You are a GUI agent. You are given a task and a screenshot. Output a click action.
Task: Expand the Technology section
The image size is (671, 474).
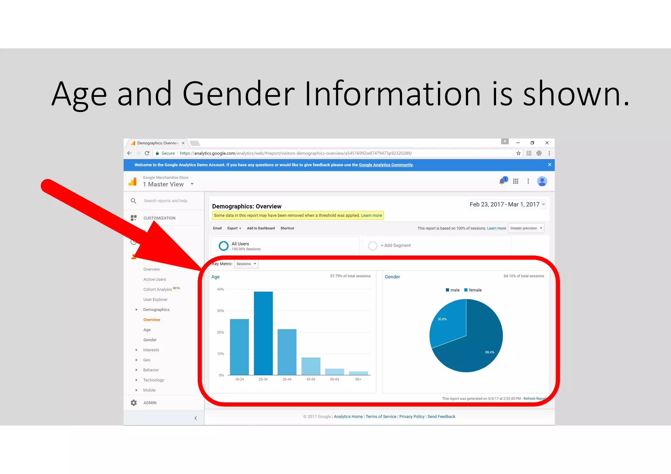pyautogui.click(x=136, y=380)
